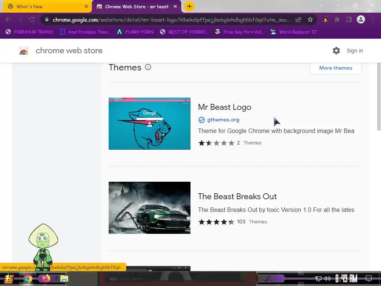Click the share page icon in address bar
Screen dimensions: 381x286
(298, 20)
